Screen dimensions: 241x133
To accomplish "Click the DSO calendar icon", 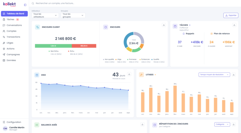I will [37, 75].
